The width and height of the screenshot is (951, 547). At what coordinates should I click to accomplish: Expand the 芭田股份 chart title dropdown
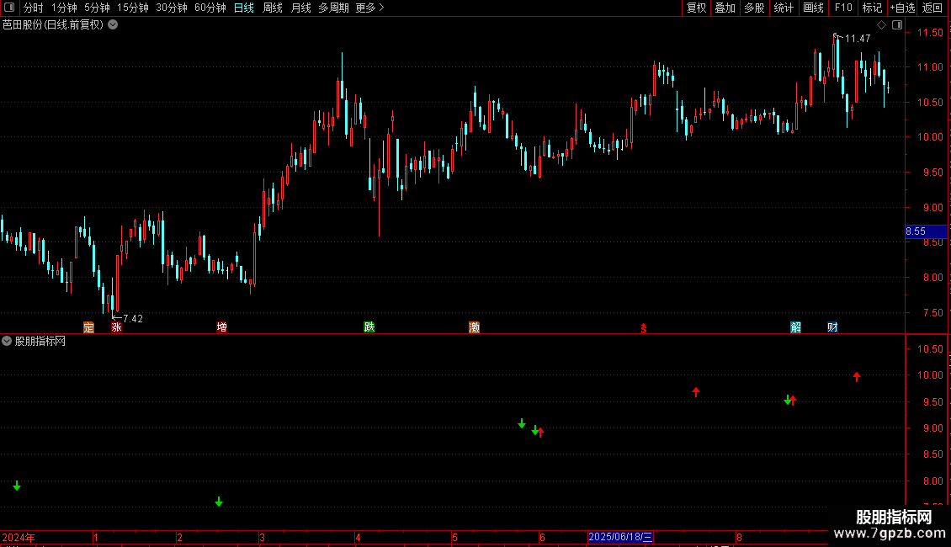[x=113, y=24]
